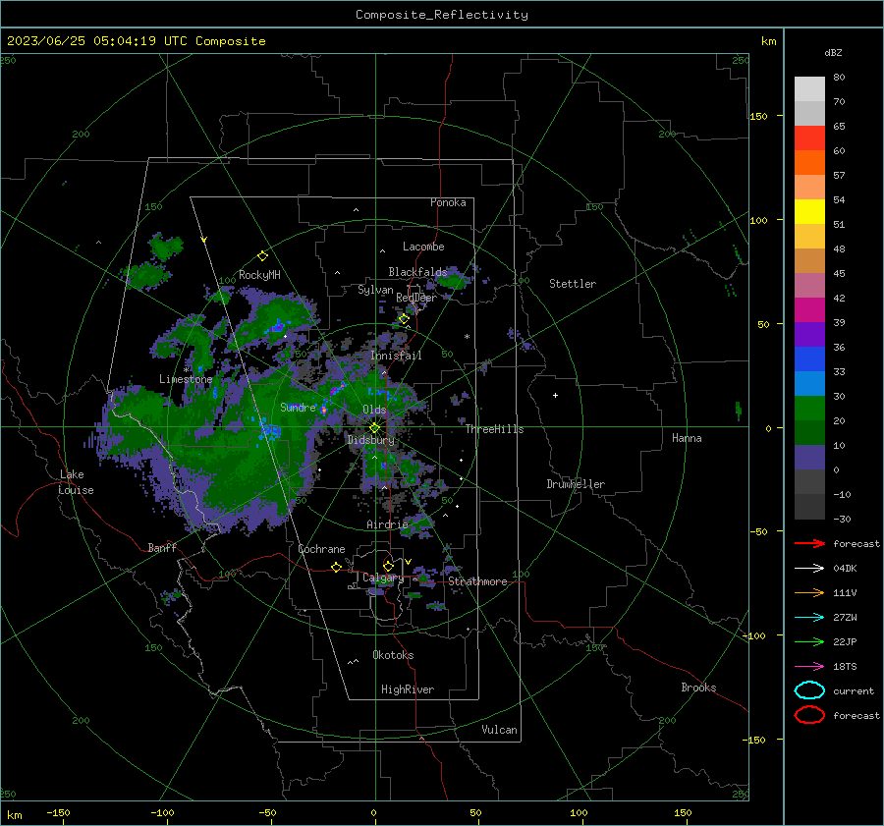This screenshot has height=826, width=884.
Task: Click the Composite_Reflectivity title
Action: click(442, 15)
